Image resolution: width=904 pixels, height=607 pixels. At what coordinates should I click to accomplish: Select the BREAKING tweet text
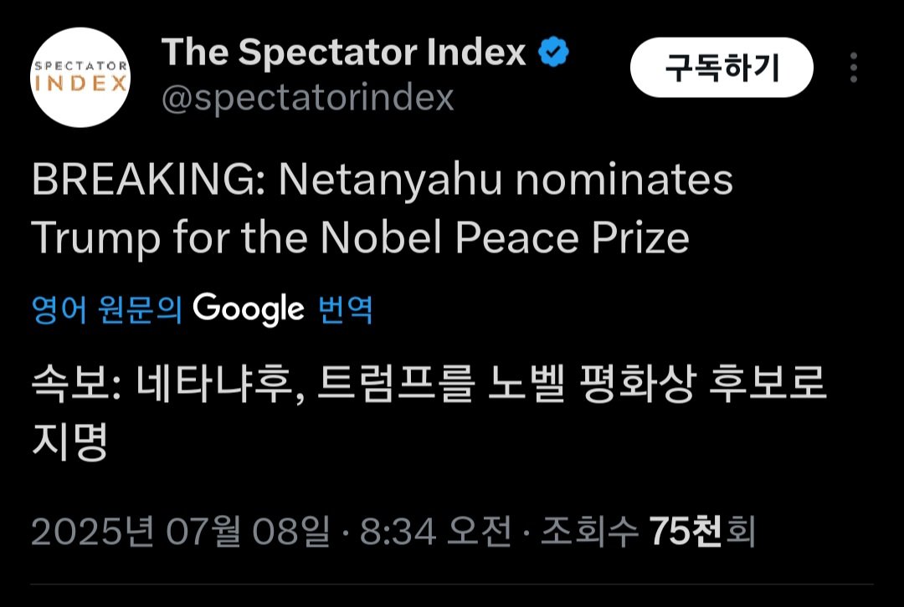point(381,178)
